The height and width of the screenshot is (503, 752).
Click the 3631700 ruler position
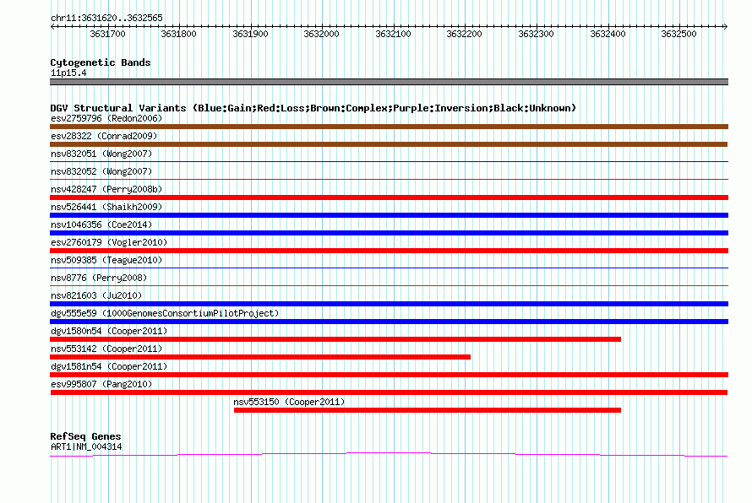[x=107, y=34]
